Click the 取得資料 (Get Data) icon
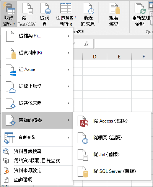Screen dimensions: 153x187 point(9,8)
